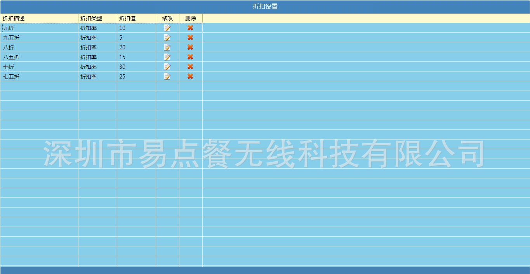The width and height of the screenshot is (530, 274).
Task: Delete the 七折 discount row
Action: (190, 66)
